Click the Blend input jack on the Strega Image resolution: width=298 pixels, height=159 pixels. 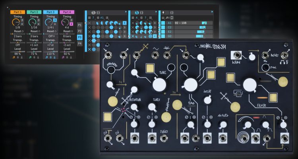pos(237,55)
